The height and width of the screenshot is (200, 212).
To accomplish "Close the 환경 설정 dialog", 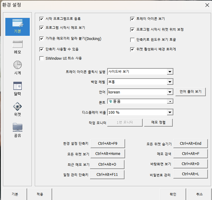I will click(207, 5).
